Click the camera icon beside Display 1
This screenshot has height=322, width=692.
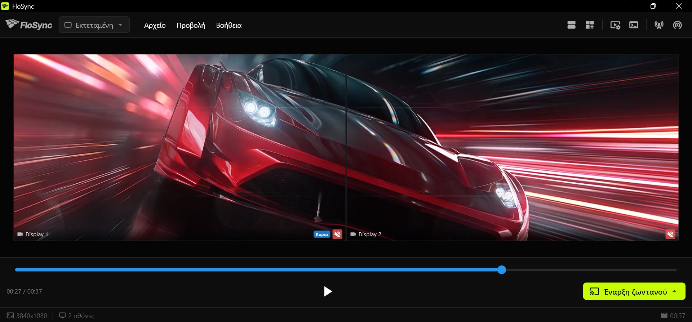pyautogui.click(x=20, y=234)
